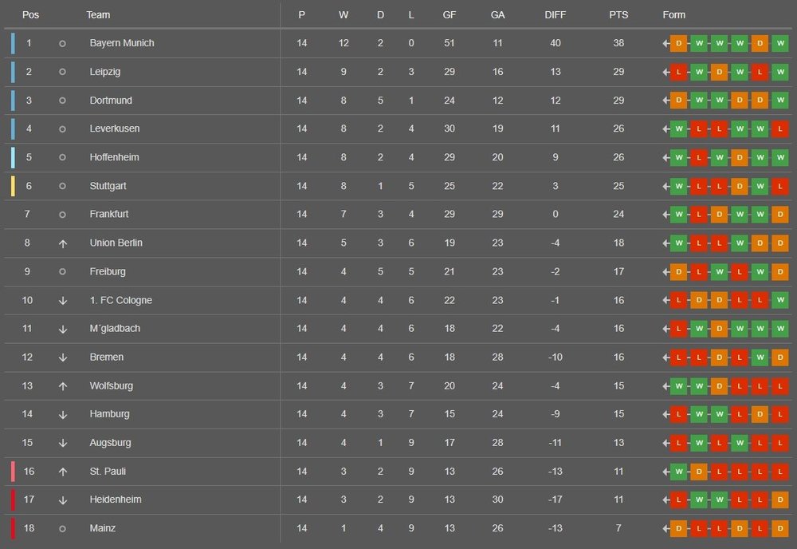
Task: Click the form left-arrow icon in Mainz row
Action: pos(665,528)
